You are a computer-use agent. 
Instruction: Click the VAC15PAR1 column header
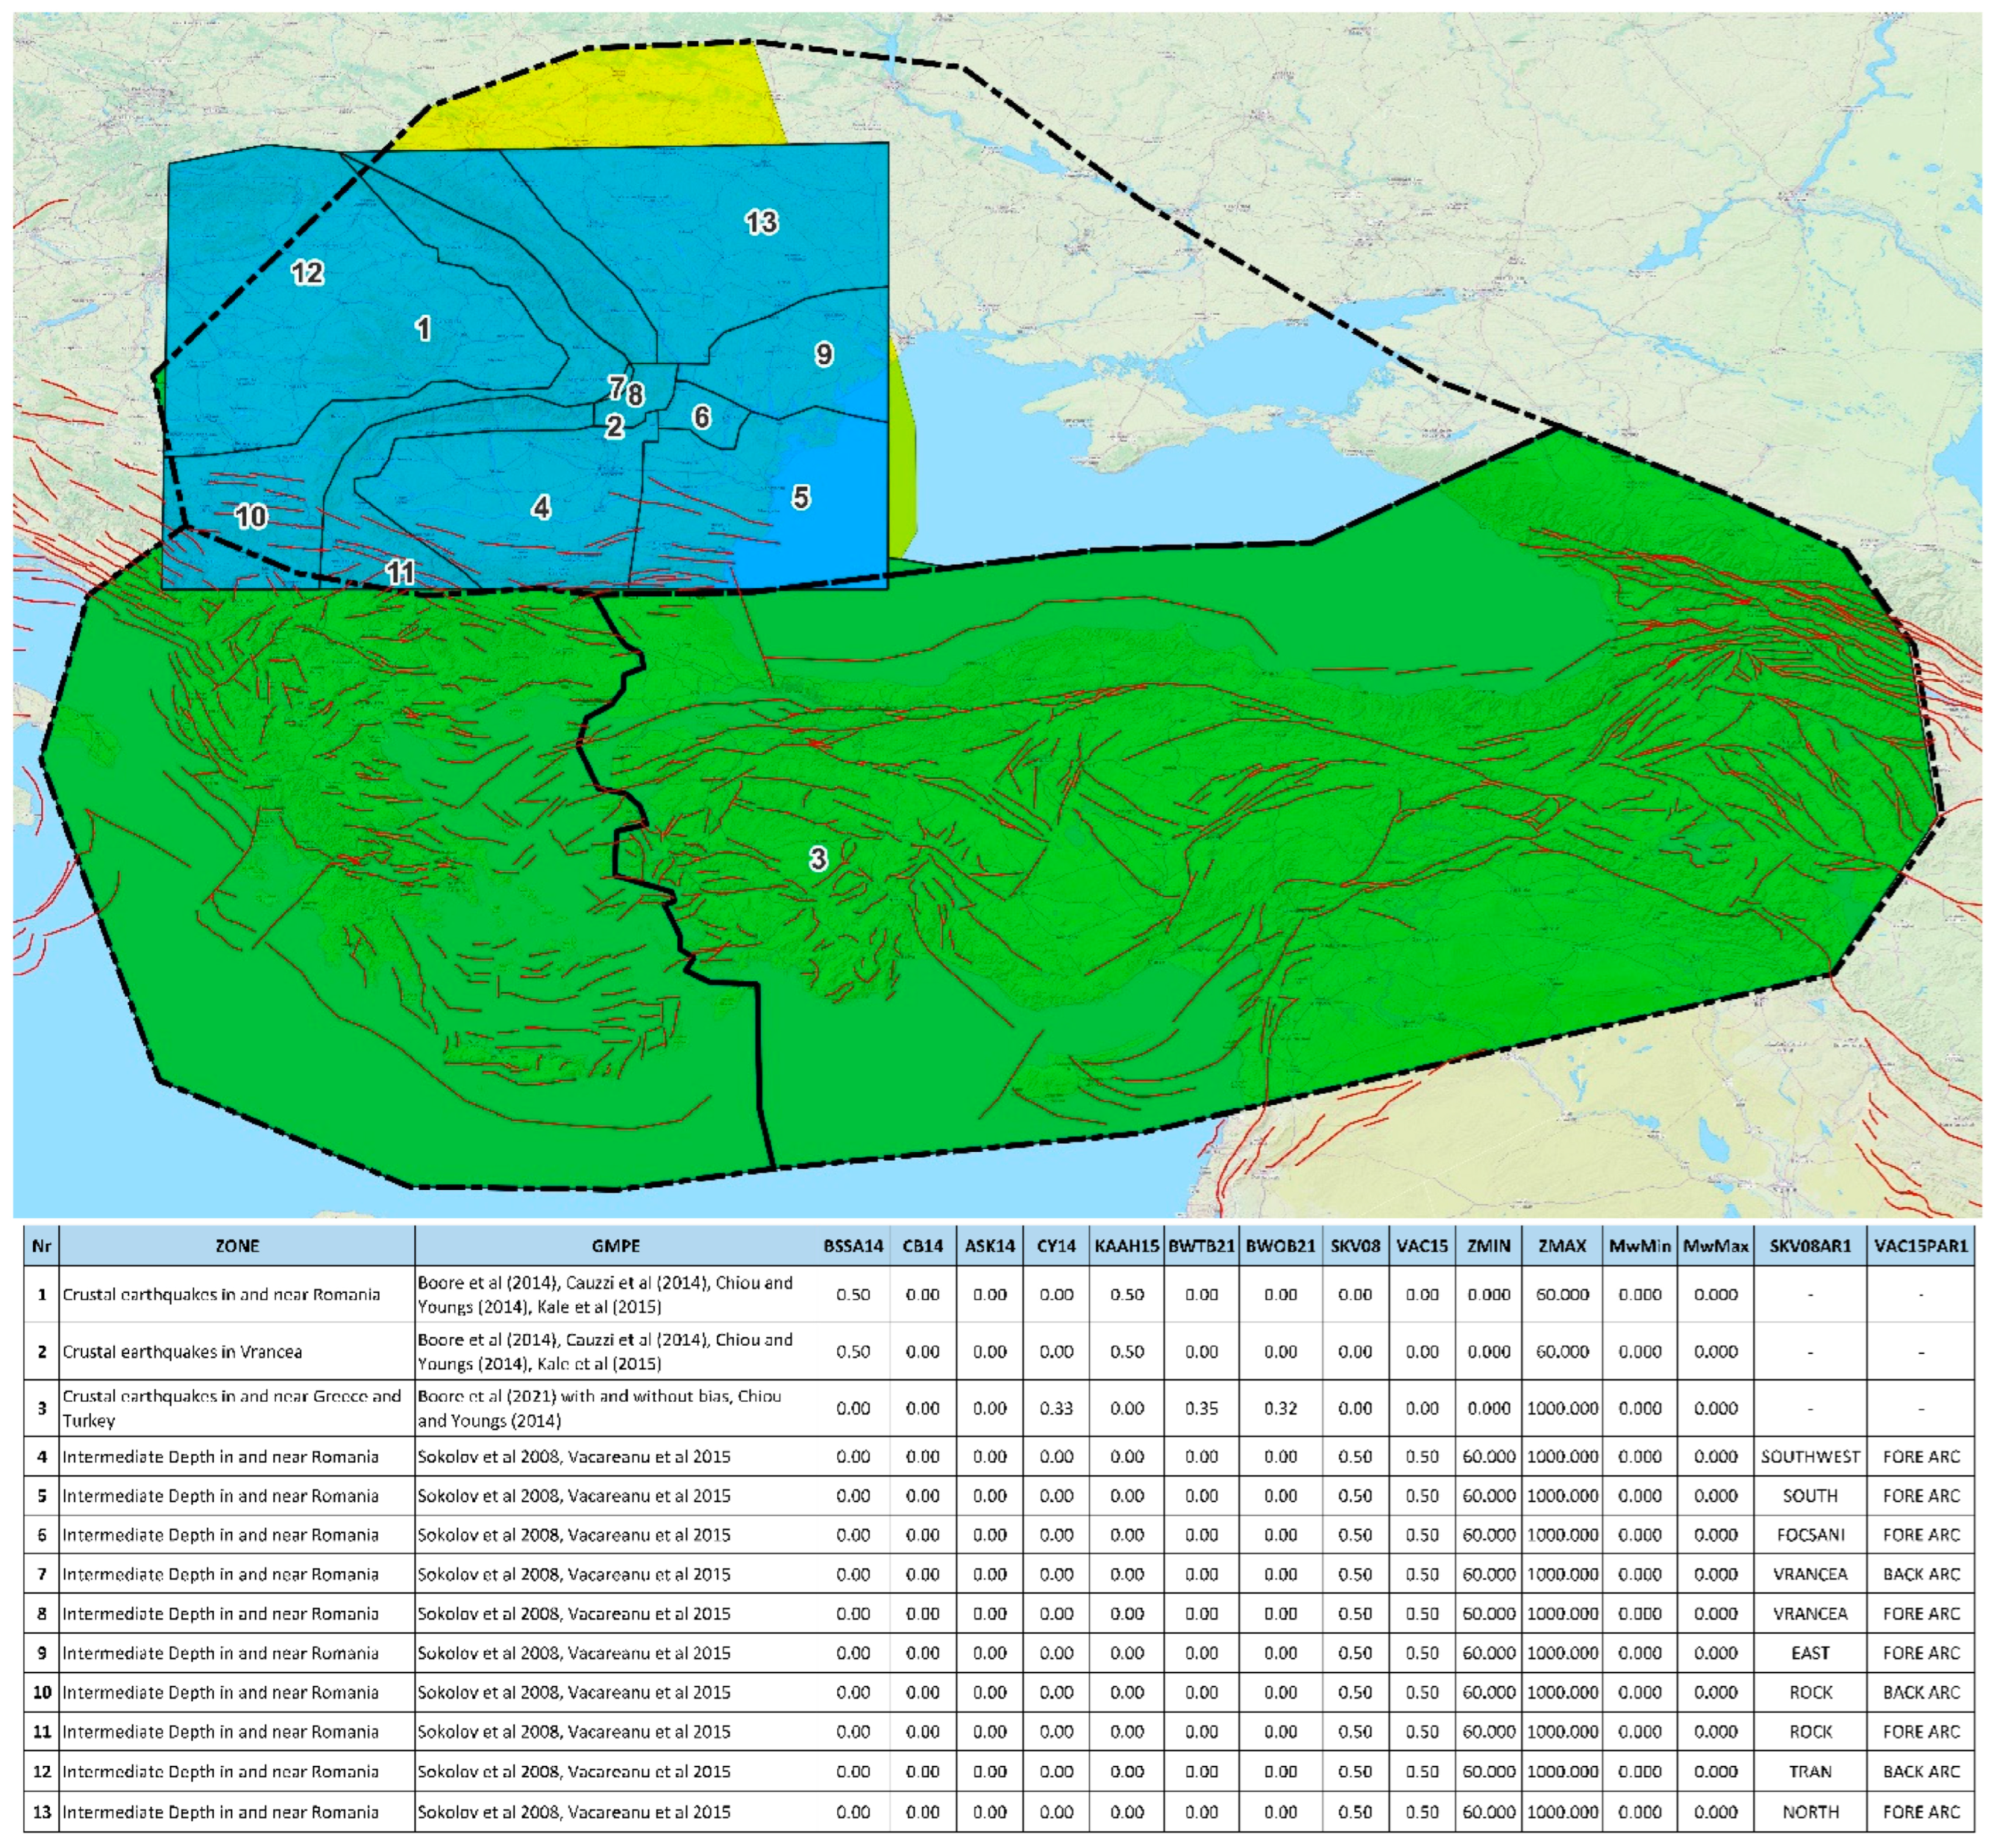click(1920, 1246)
